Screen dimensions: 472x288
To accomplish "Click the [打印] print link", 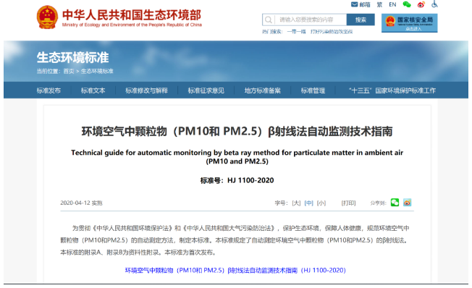I will coord(349,203).
